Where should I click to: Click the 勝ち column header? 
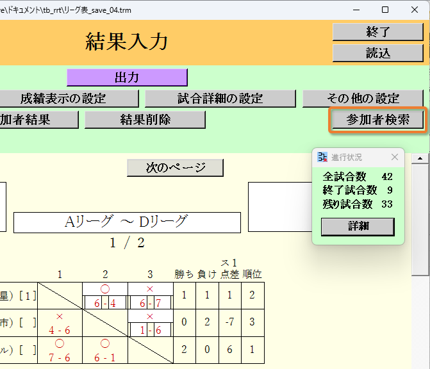pyautogui.click(x=185, y=274)
